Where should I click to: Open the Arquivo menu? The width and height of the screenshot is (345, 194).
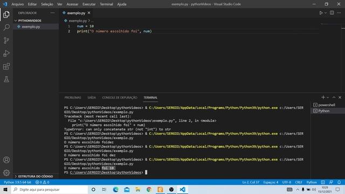click(18, 4)
